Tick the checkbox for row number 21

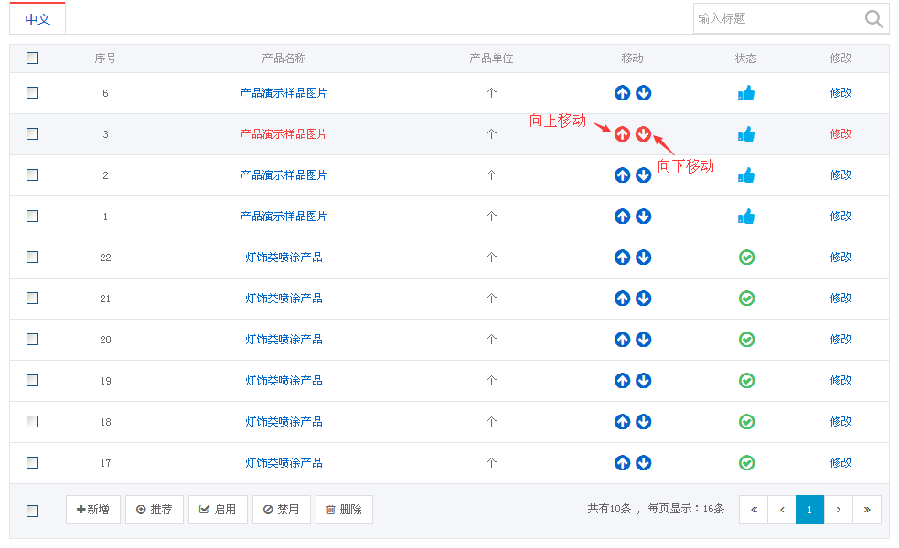pos(33,299)
